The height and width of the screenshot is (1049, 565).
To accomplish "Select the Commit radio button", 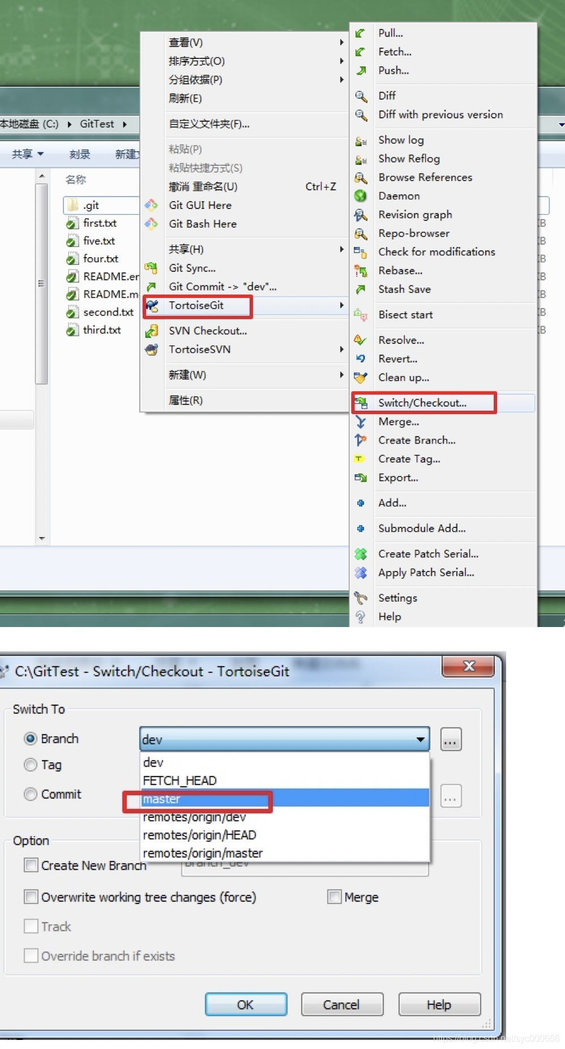I will (x=31, y=794).
